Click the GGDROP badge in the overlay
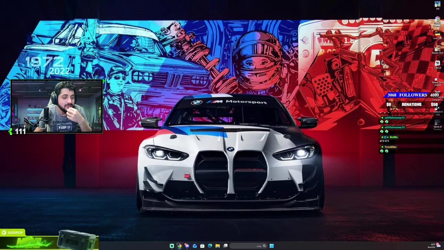 [12, 233]
